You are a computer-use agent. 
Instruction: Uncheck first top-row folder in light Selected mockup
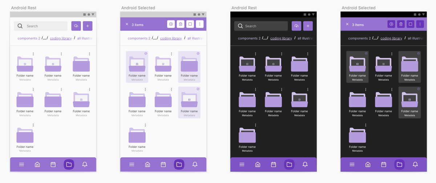point(146,54)
